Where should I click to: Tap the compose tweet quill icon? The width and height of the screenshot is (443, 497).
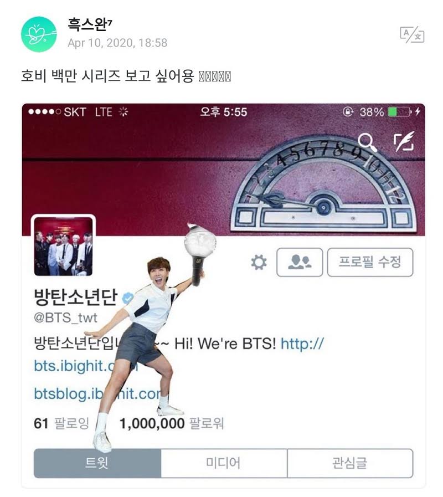[404, 141]
